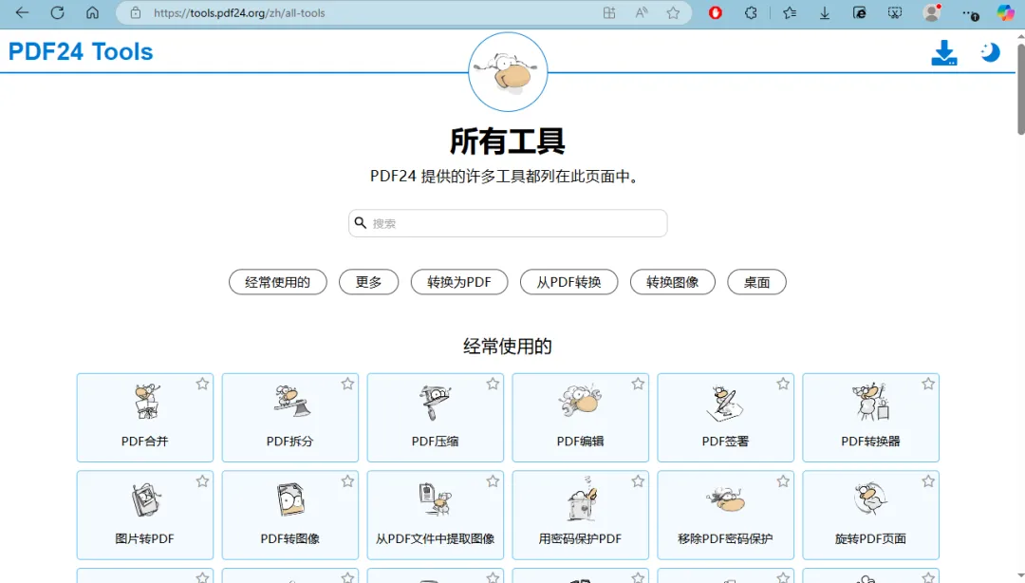Toggle favorite star on PDF合并 card
Viewport: 1025px width, 583px height.
(203, 385)
